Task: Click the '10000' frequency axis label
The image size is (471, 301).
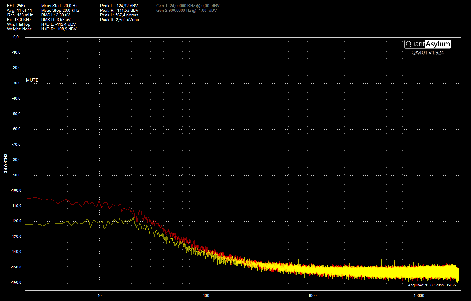Action: [419, 296]
